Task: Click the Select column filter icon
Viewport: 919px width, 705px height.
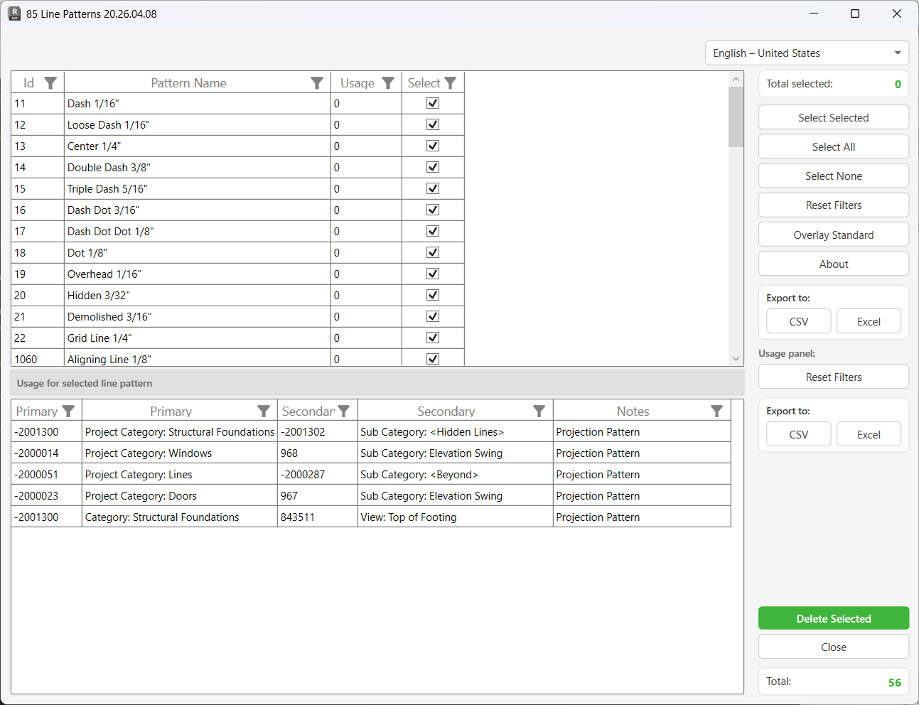Action: 451,82
